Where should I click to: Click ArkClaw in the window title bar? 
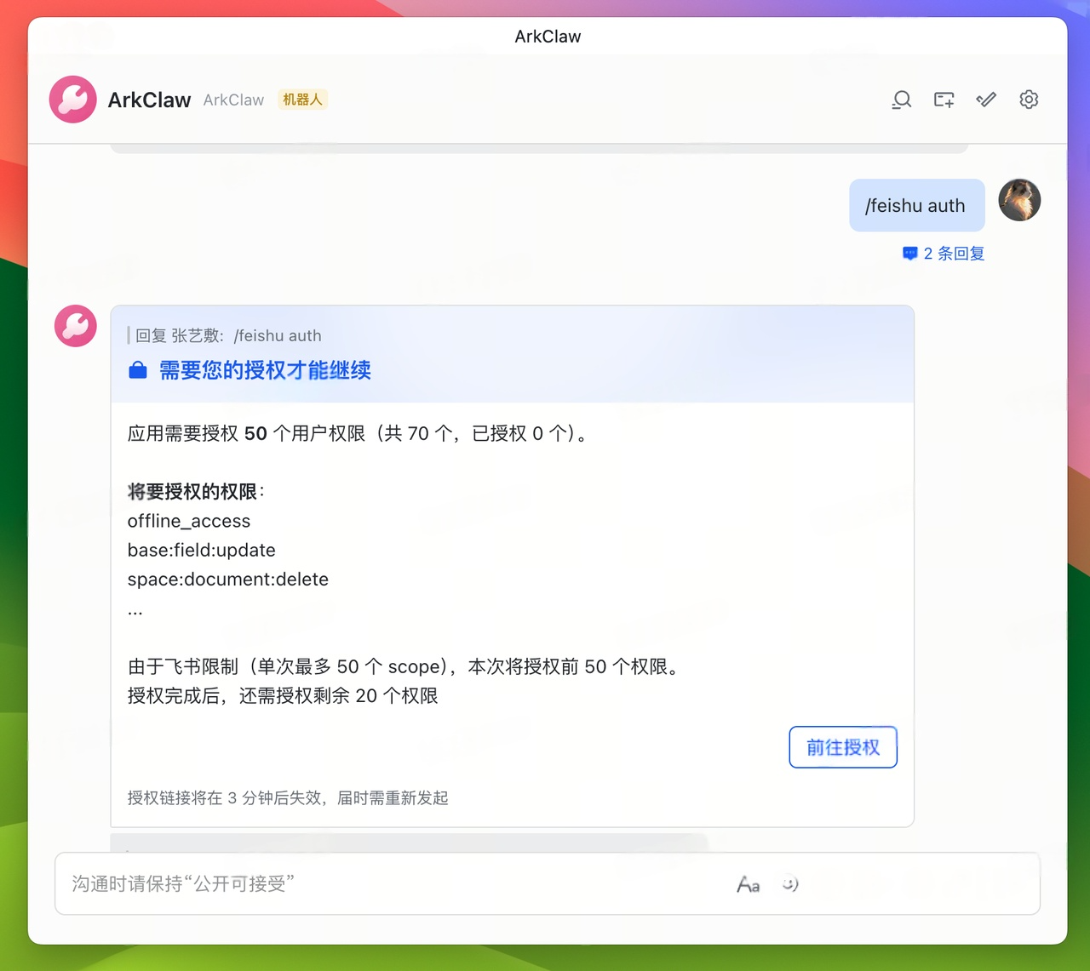[x=548, y=36]
